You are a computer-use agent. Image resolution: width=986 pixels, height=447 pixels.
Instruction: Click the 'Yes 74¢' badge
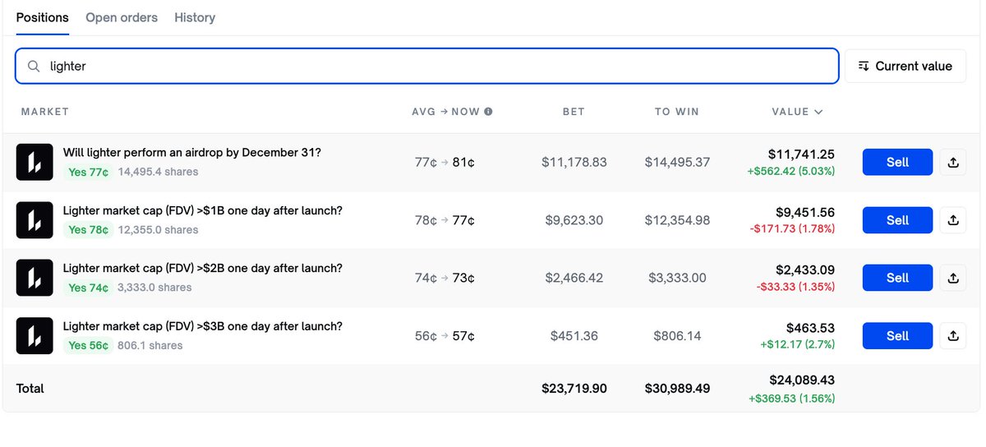point(88,288)
